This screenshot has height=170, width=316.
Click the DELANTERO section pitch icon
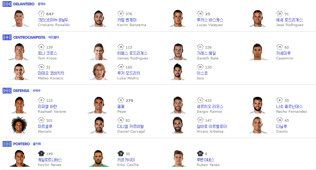click(x=7, y=4)
